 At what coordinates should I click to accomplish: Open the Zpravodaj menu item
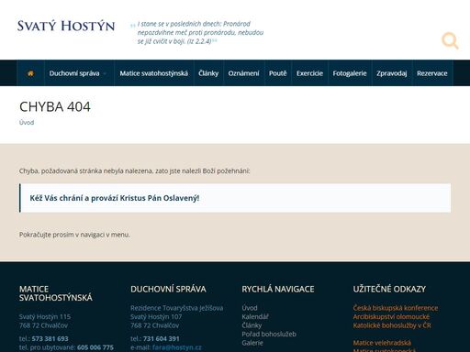pyautogui.click(x=391, y=73)
